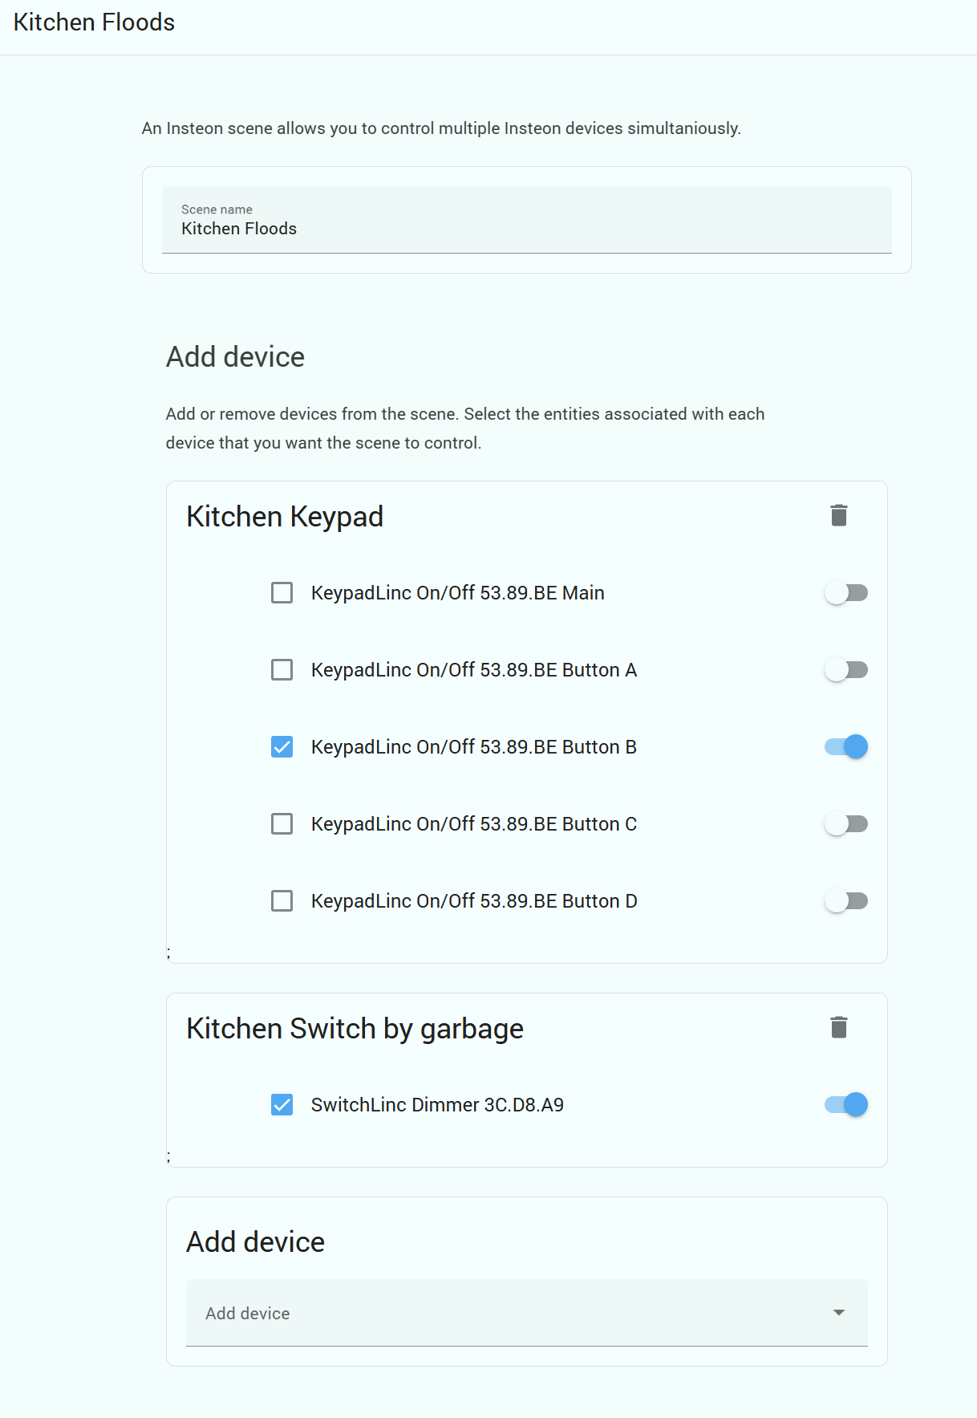Image resolution: width=977 pixels, height=1418 pixels.
Task: Check the KeypadLinc Button C checkbox
Action: point(282,824)
